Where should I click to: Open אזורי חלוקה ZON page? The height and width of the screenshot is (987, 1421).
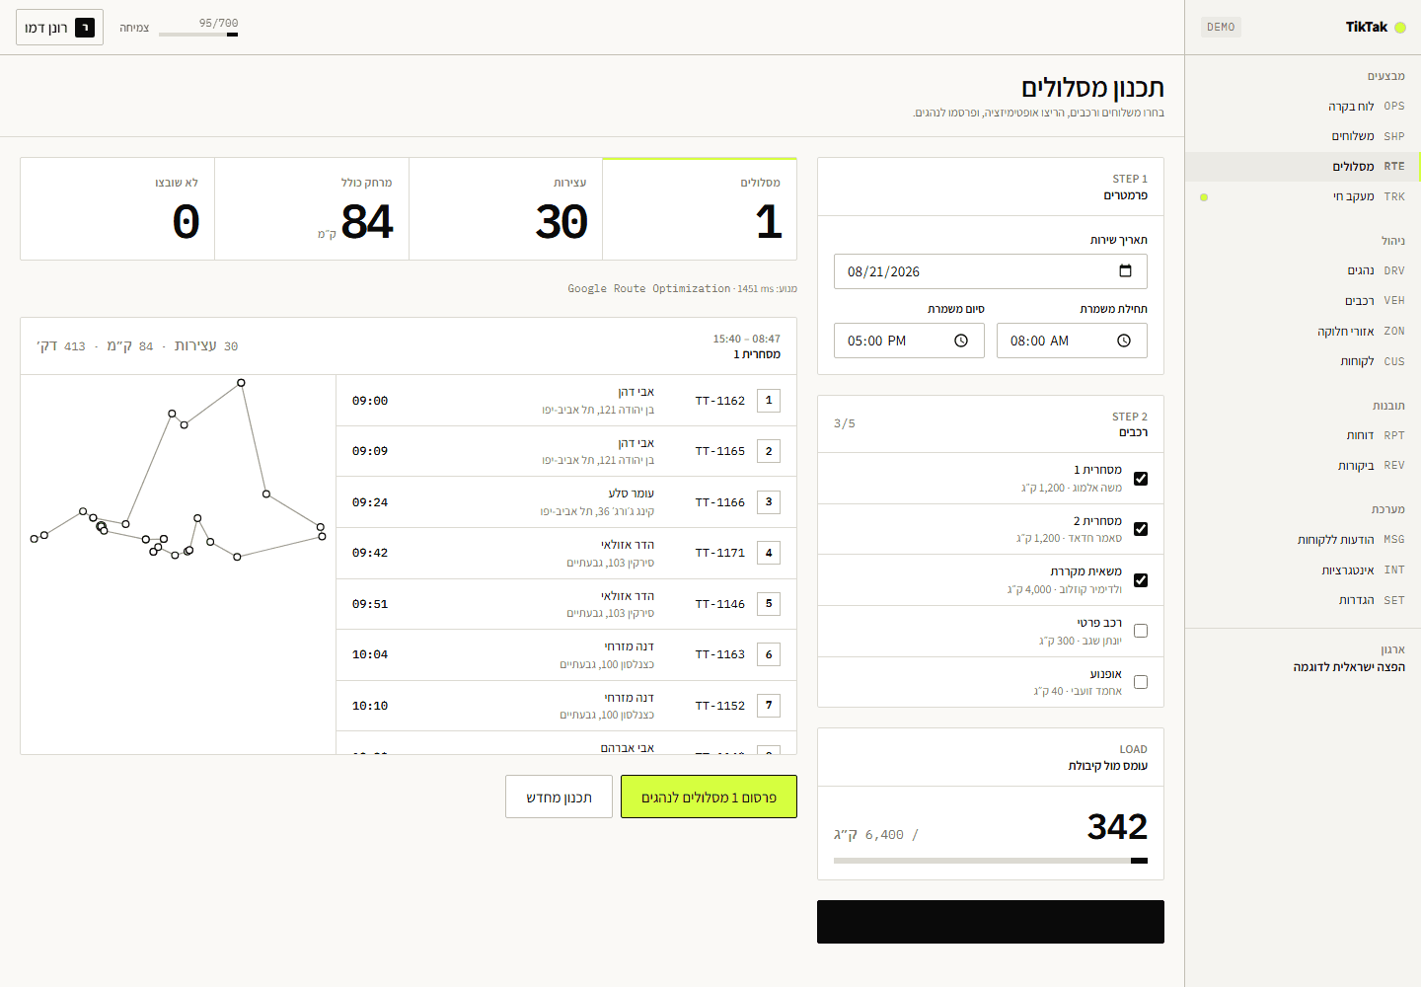(1303, 332)
